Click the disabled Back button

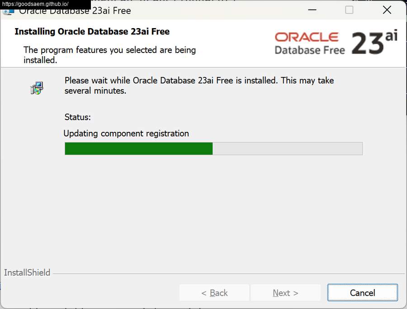tap(214, 293)
